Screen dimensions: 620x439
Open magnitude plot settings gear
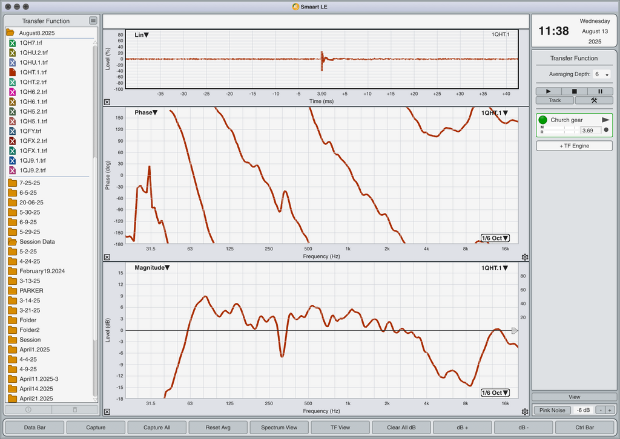[x=525, y=412]
